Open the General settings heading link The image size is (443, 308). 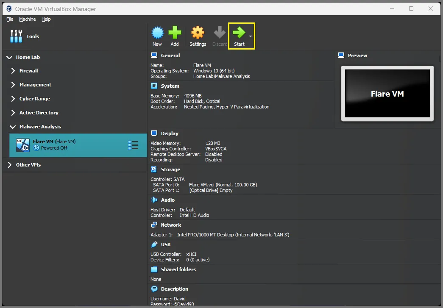point(170,55)
